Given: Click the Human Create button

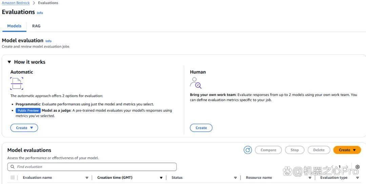Looking at the screenshot, I should pos(201,128).
